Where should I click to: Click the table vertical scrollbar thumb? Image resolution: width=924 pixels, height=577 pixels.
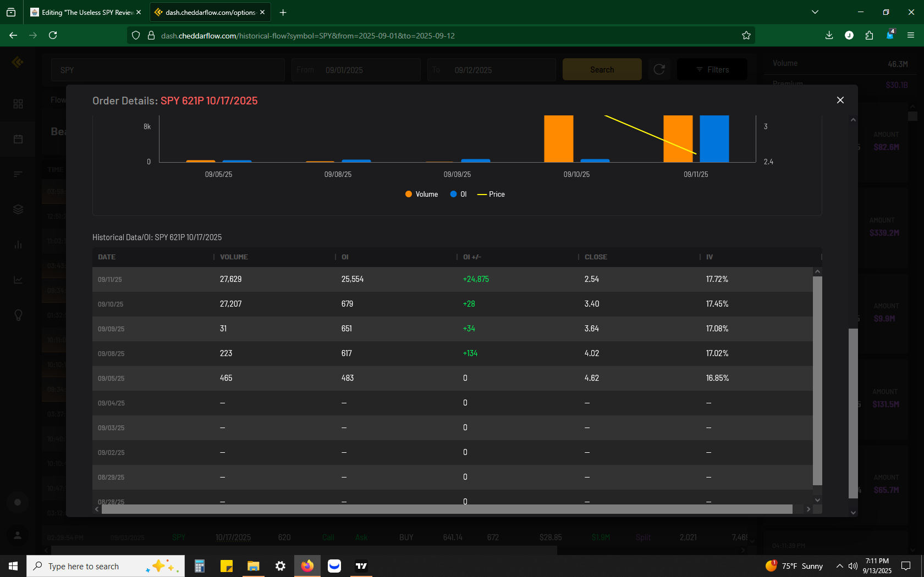(817, 381)
